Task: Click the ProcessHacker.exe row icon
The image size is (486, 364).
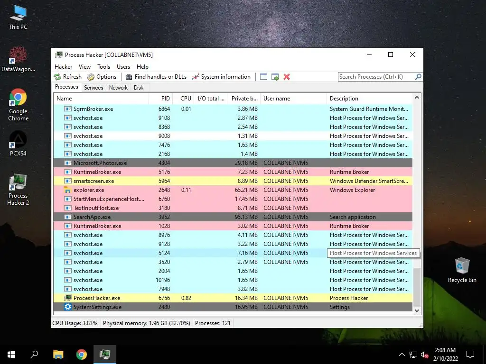Action: pyautogui.click(x=67, y=298)
